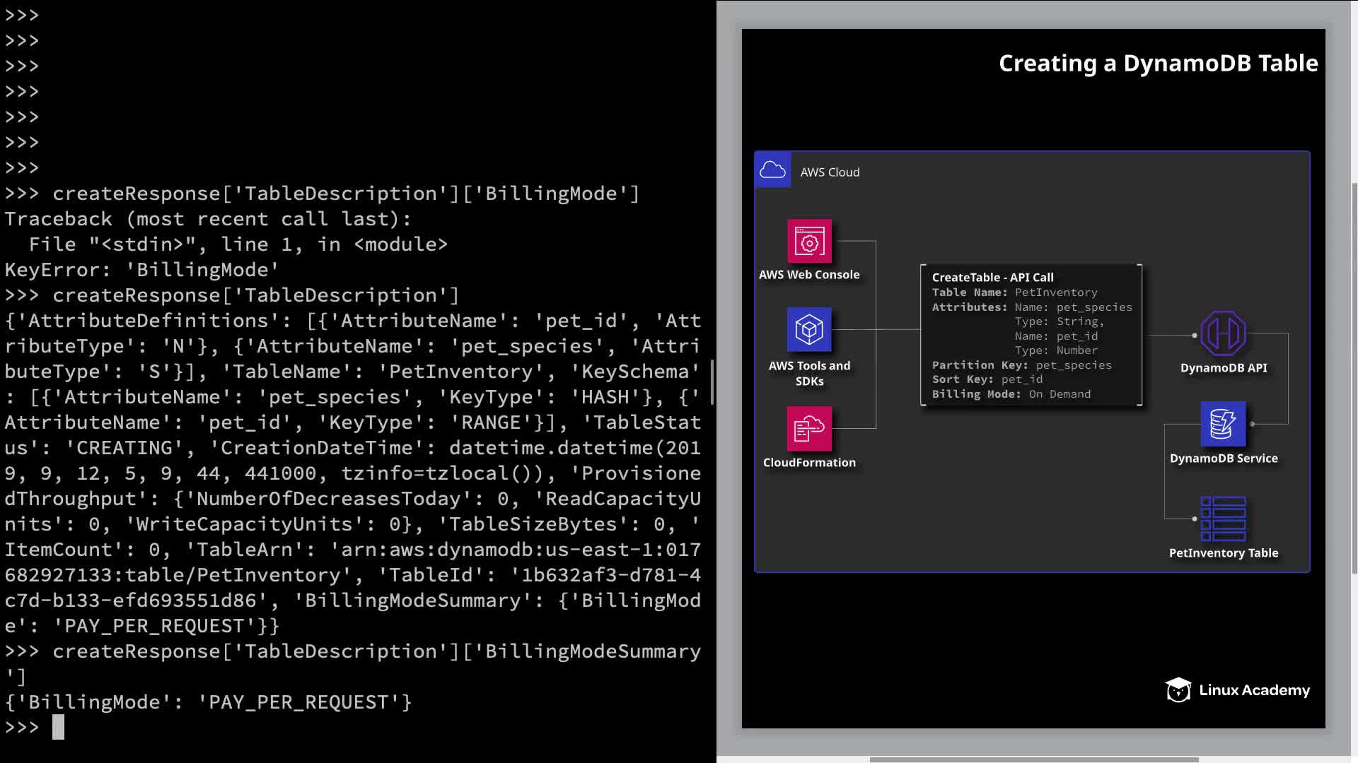Screen dimensions: 1358x763
Task: Select the AWS Tools and SDKs icon
Action: click(x=809, y=329)
